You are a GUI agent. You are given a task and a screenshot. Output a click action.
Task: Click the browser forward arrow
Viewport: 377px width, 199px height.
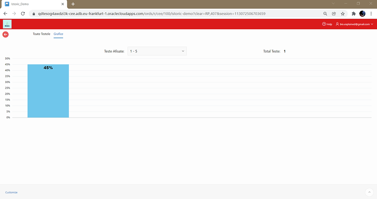(14, 14)
